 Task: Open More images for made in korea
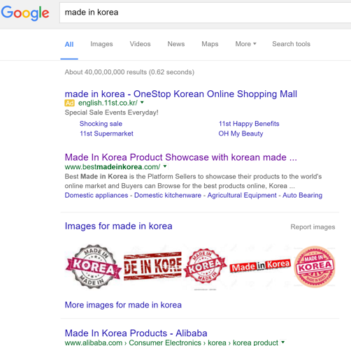pyautogui.click(x=123, y=305)
